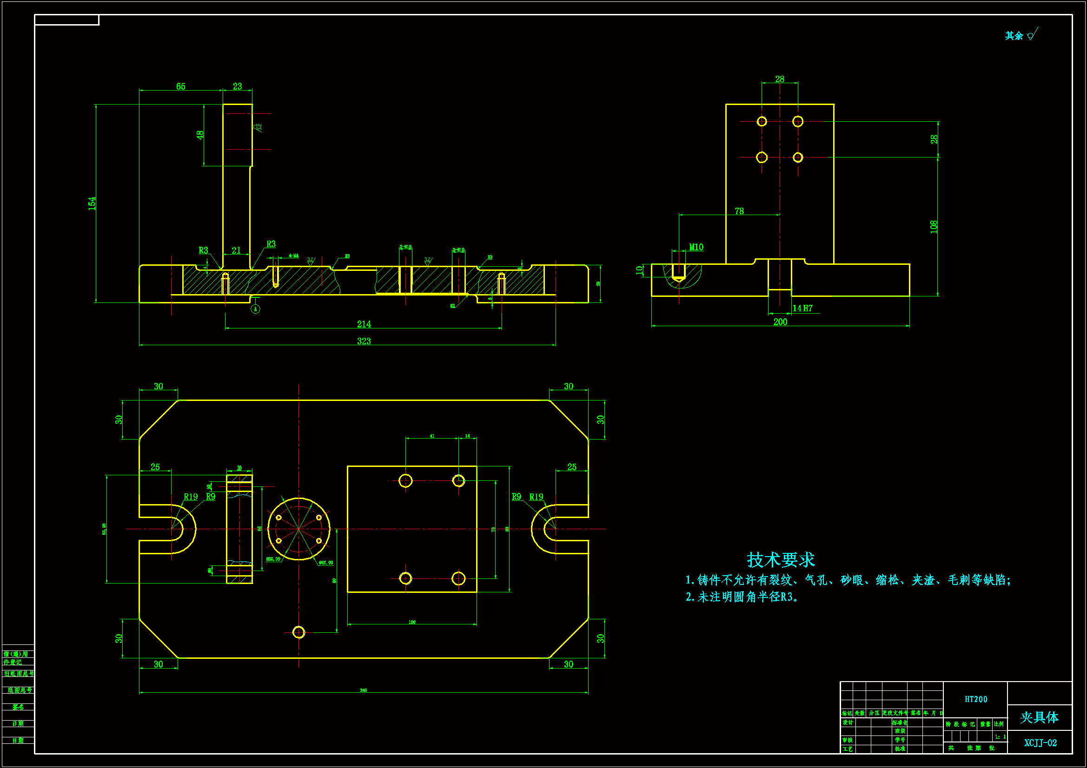
Task: Select the 14H7 slot dimension
Action: coord(802,309)
